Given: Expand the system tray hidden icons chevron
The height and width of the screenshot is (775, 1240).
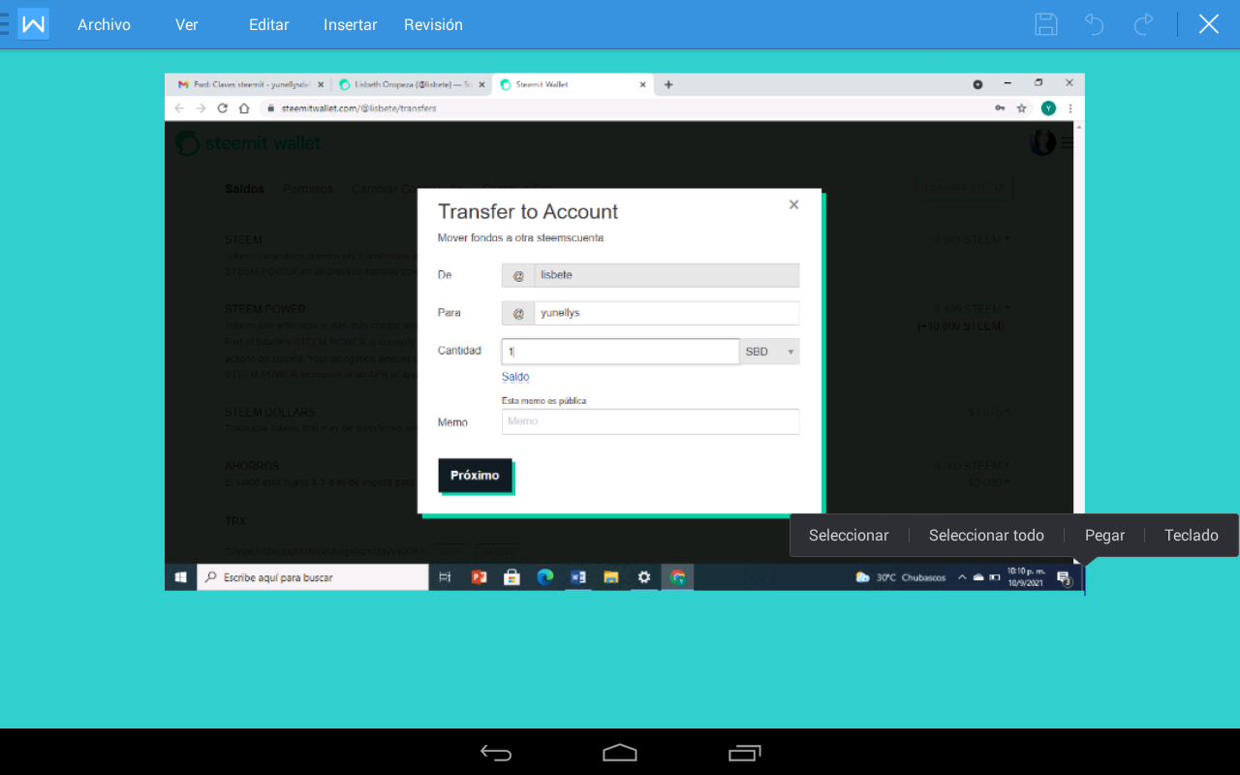Looking at the screenshot, I should (962, 577).
